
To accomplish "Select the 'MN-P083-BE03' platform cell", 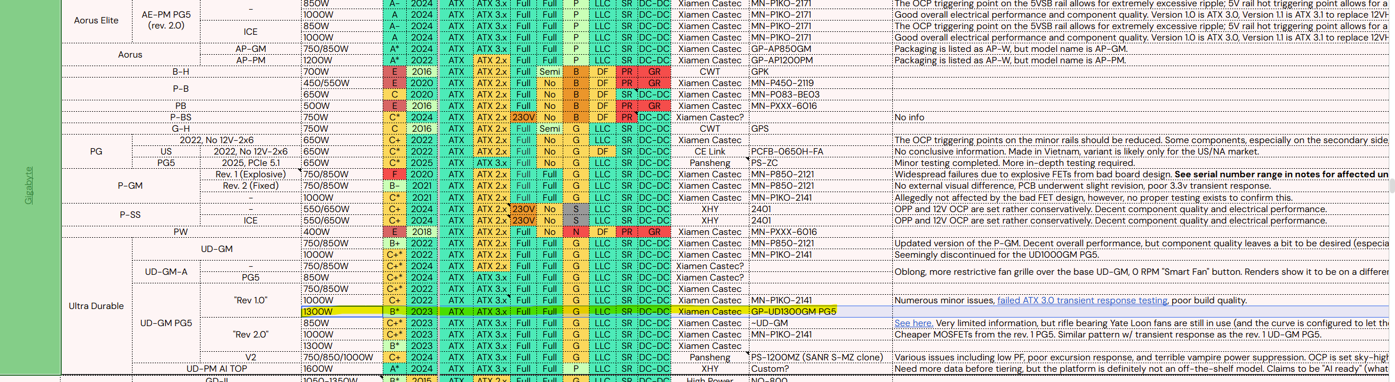I will point(820,95).
